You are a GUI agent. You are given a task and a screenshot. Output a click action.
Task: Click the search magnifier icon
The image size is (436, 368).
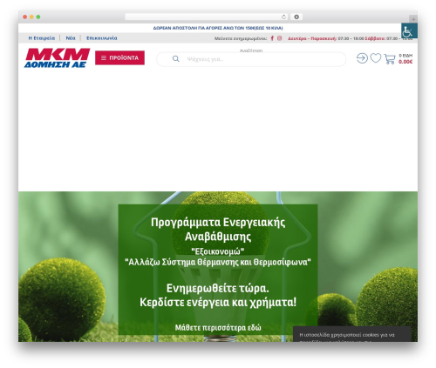coord(176,59)
